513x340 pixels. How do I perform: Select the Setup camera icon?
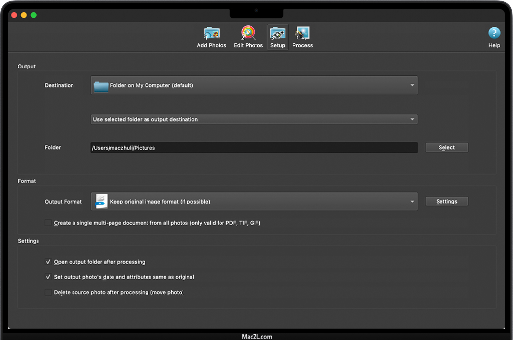click(278, 33)
